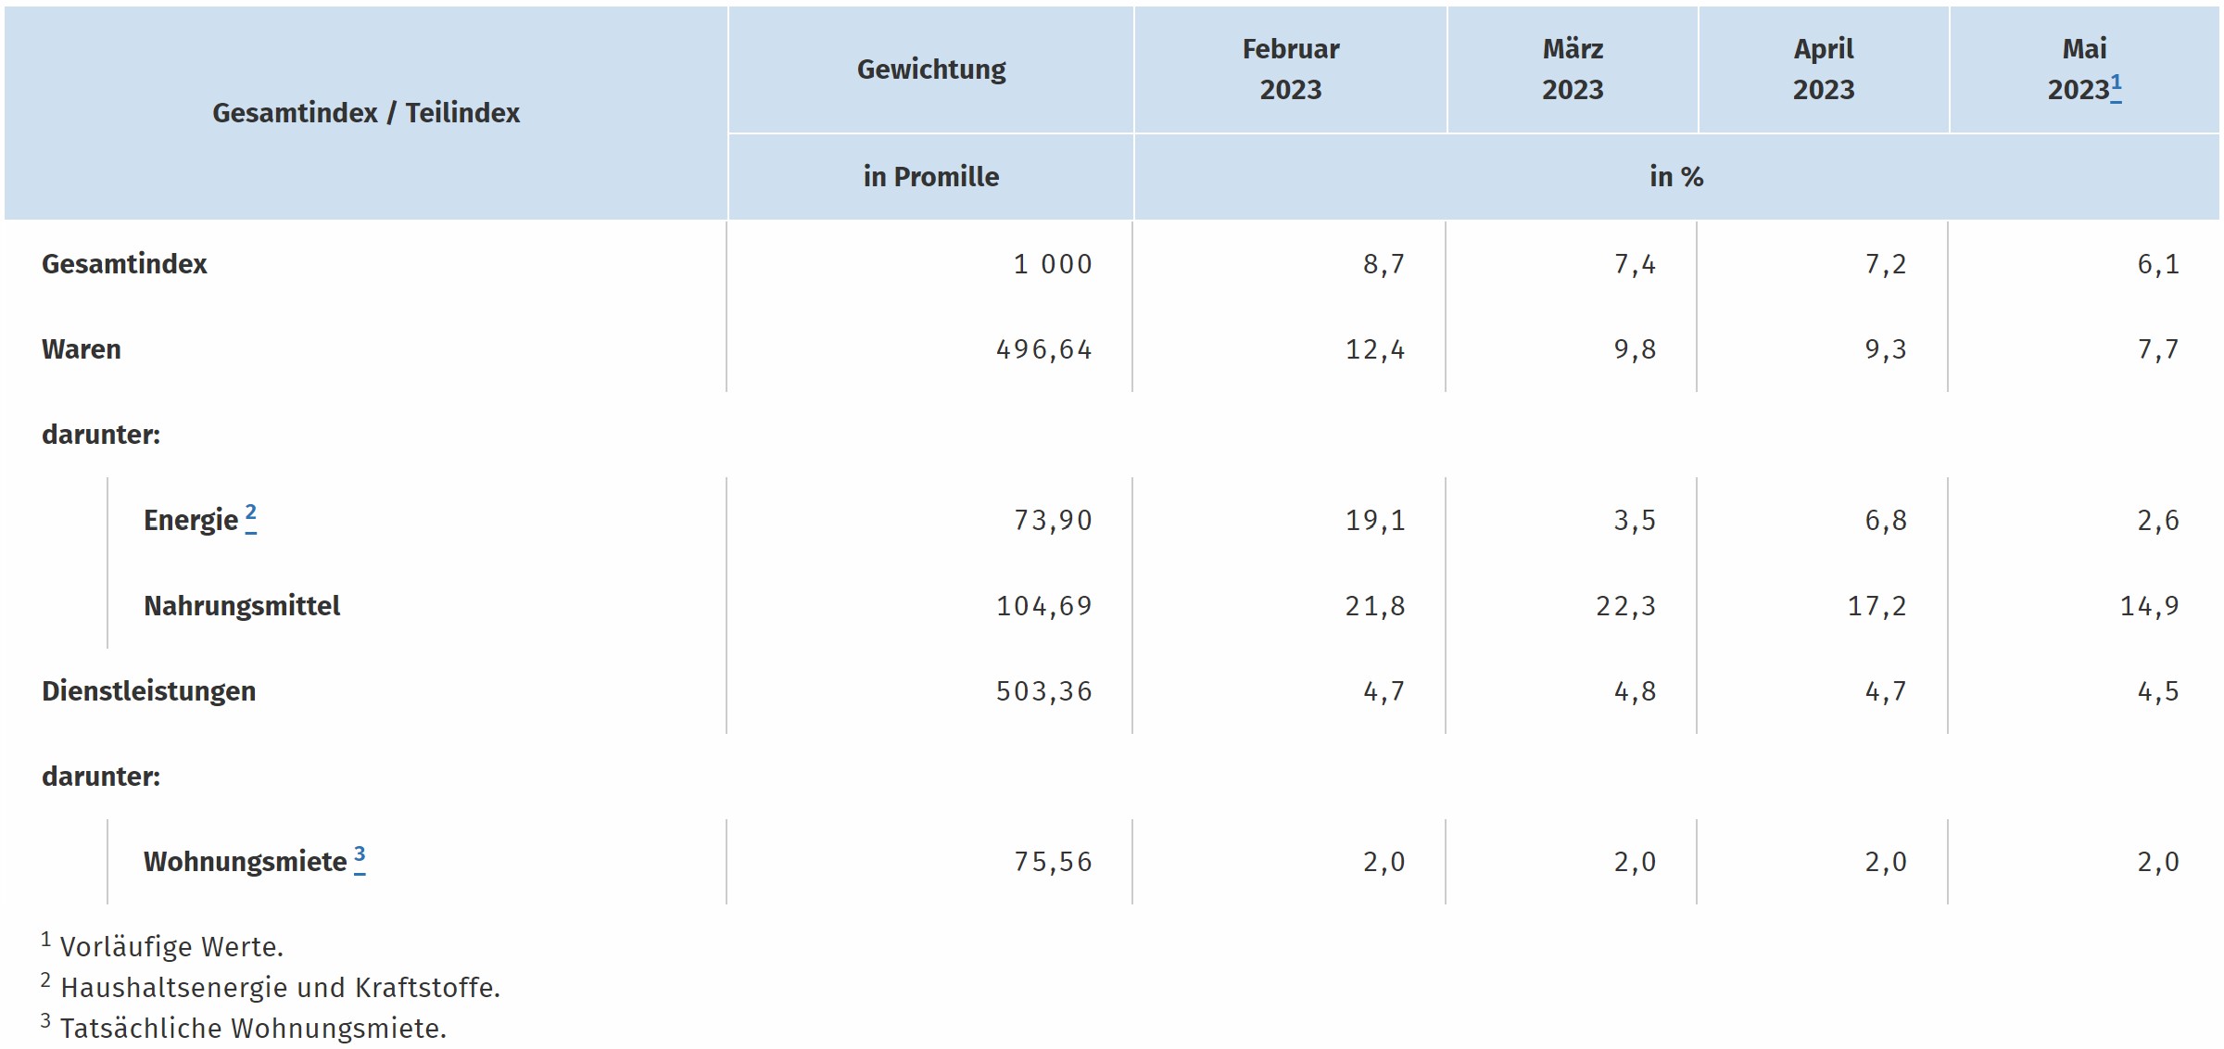Select the Gesamtindex row label
Image resolution: width=2224 pixels, height=1049 pixels.
click(x=124, y=264)
